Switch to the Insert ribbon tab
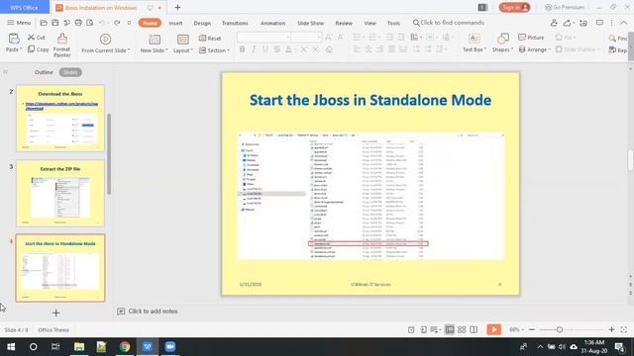 point(175,23)
